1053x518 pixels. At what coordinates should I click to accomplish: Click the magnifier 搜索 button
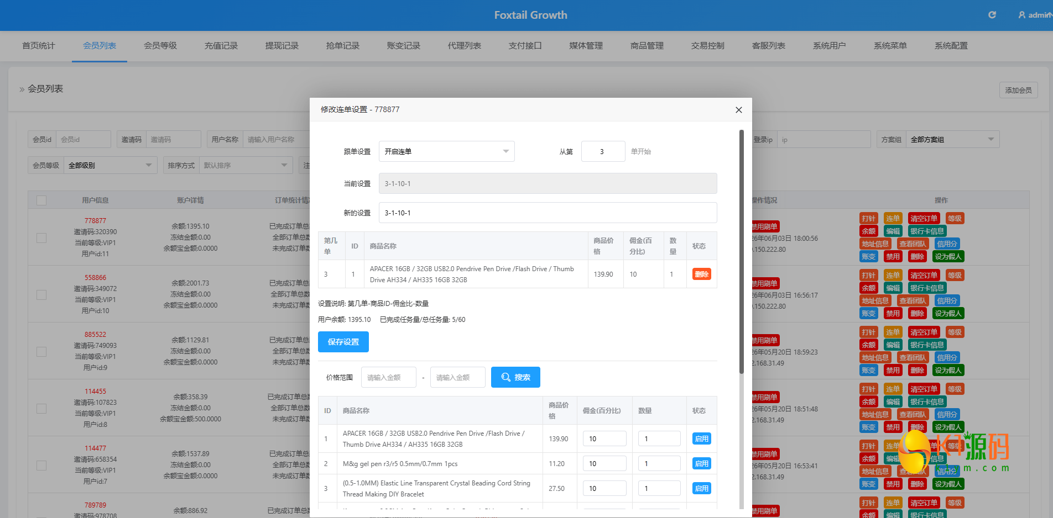[x=515, y=377]
